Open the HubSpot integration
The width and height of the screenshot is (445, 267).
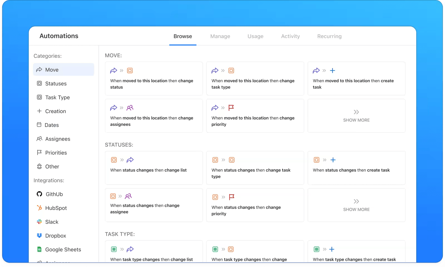(x=56, y=208)
